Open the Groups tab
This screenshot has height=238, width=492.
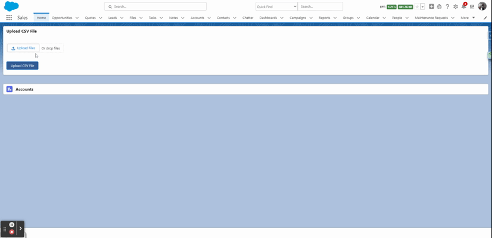(348, 18)
